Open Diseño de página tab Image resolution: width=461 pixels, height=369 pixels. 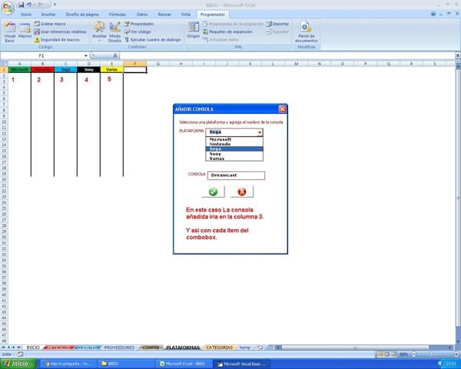[82, 14]
